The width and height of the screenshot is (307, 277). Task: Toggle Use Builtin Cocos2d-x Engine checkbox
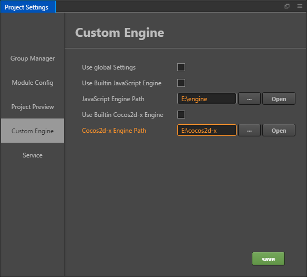pyautogui.click(x=181, y=115)
